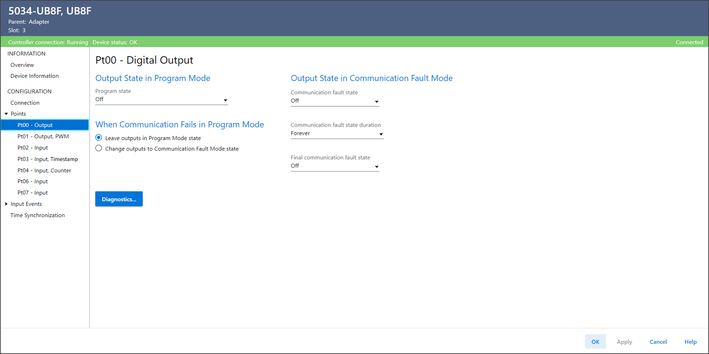Select Pt04 - Input, Counter point
Image resolution: width=709 pixels, height=354 pixels.
44,170
